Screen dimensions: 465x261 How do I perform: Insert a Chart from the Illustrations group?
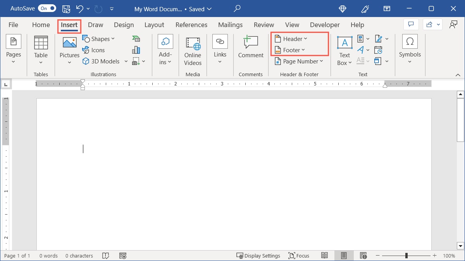coord(136,50)
